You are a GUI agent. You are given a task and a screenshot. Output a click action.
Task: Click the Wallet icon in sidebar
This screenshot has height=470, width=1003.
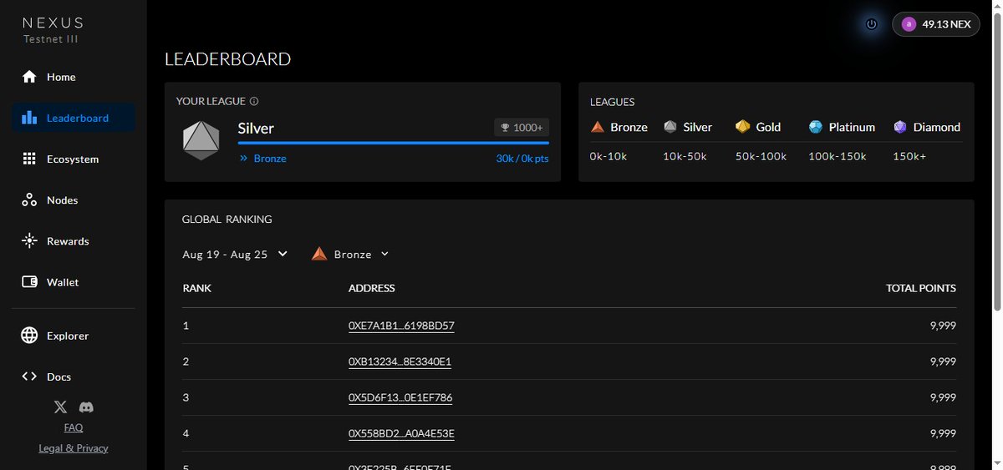[x=29, y=282]
